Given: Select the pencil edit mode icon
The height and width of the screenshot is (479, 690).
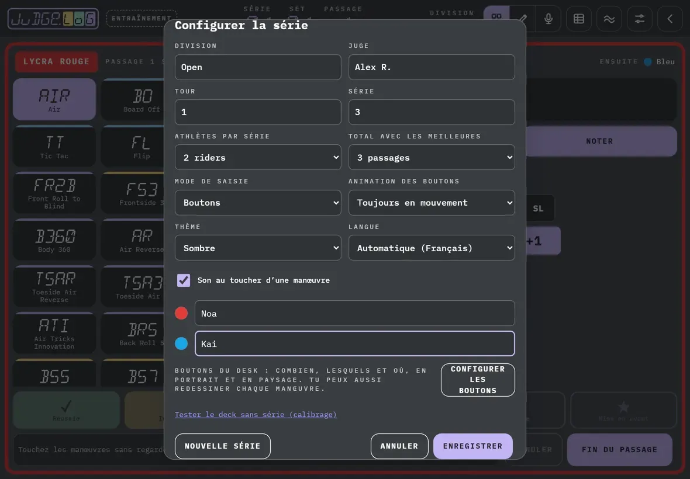Looking at the screenshot, I should pos(523,19).
